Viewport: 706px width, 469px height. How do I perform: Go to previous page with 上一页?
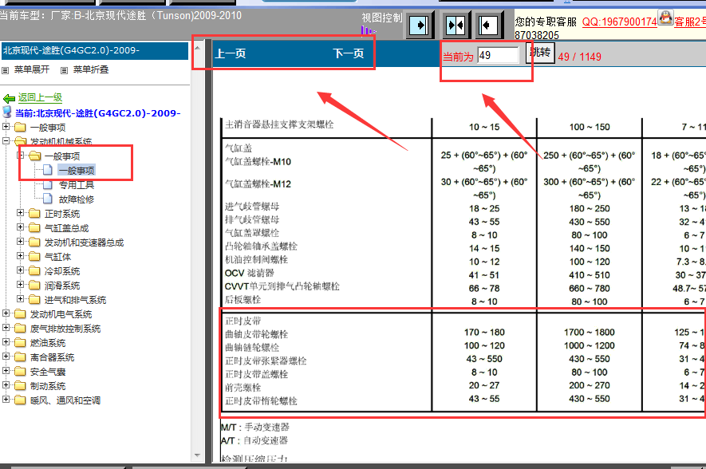[x=231, y=53]
